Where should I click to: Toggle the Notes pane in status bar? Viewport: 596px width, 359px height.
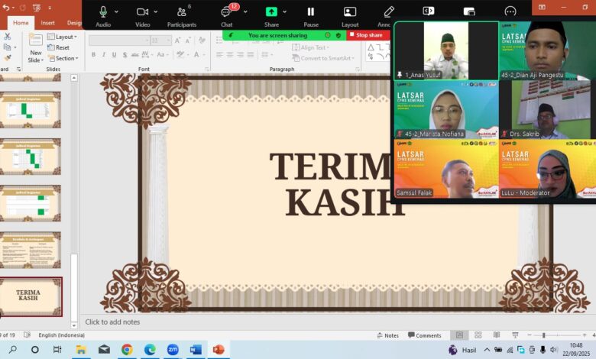387,335
